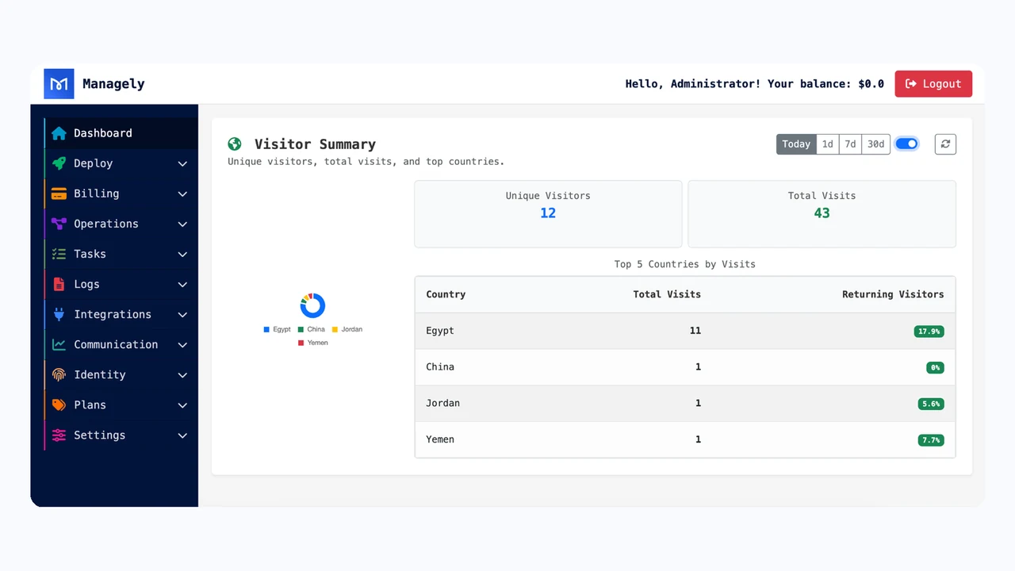The height and width of the screenshot is (571, 1015).
Task: Open the Dashboard menu item
Action: pyautogui.click(x=121, y=133)
